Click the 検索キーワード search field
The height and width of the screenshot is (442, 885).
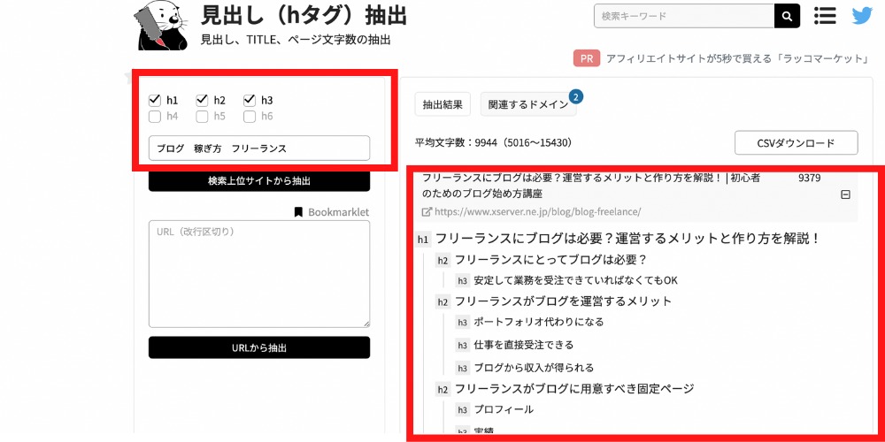pos(683,16)
